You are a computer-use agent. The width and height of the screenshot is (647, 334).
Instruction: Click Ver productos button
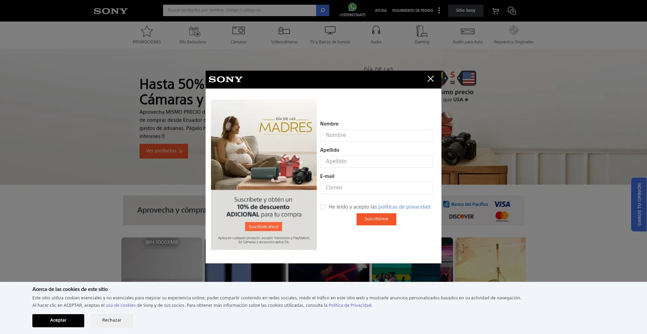pyautogui.click(x=164, y=151)
